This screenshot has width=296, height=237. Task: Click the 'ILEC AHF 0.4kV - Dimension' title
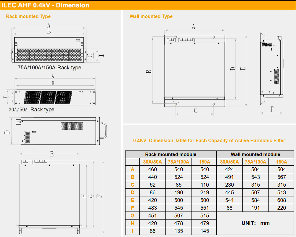click(x=45, y=5)
